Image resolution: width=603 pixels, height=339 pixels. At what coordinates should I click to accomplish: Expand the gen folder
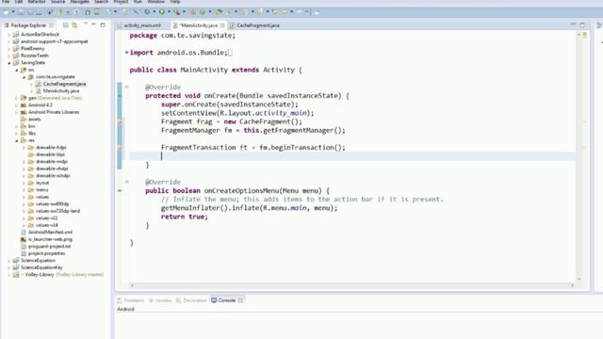(17, 98)
